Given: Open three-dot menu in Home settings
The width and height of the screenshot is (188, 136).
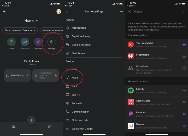Looking at the screenshot, I should point(121,12).
